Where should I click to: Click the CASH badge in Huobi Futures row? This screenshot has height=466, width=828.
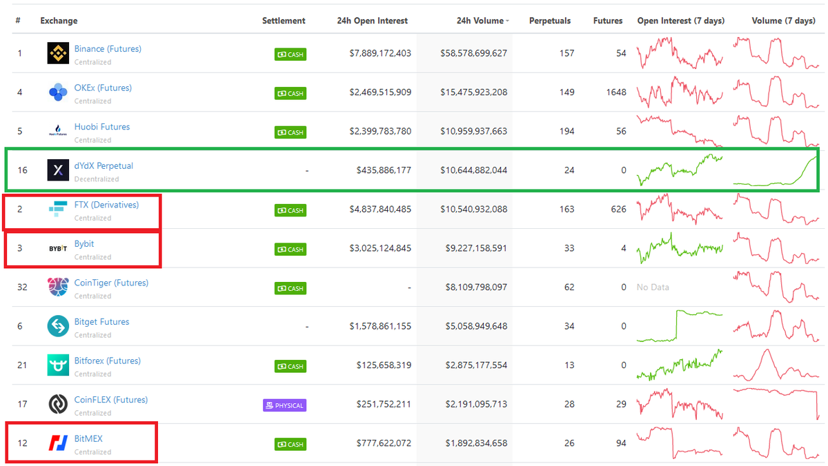(290, 132)
